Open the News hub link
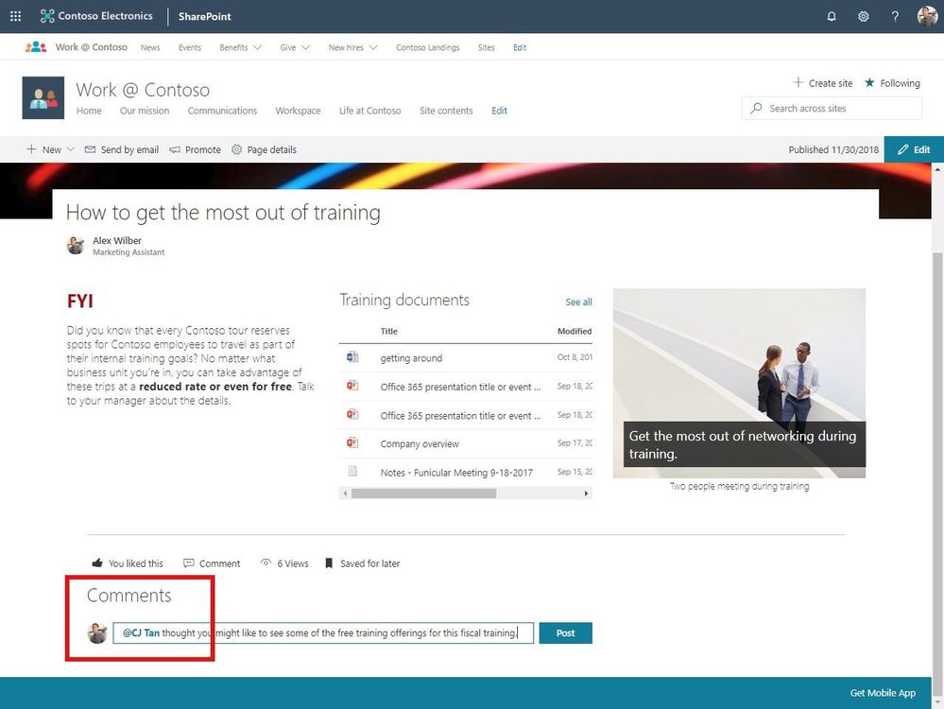Screen dimensions: 944x709 [x=150, y=47]
